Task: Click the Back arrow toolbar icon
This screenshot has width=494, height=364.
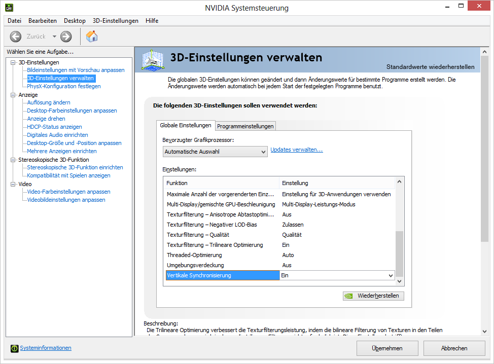Action: [15, 37]
